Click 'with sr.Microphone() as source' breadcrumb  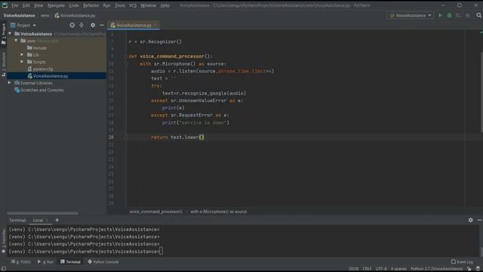point(218,212)
